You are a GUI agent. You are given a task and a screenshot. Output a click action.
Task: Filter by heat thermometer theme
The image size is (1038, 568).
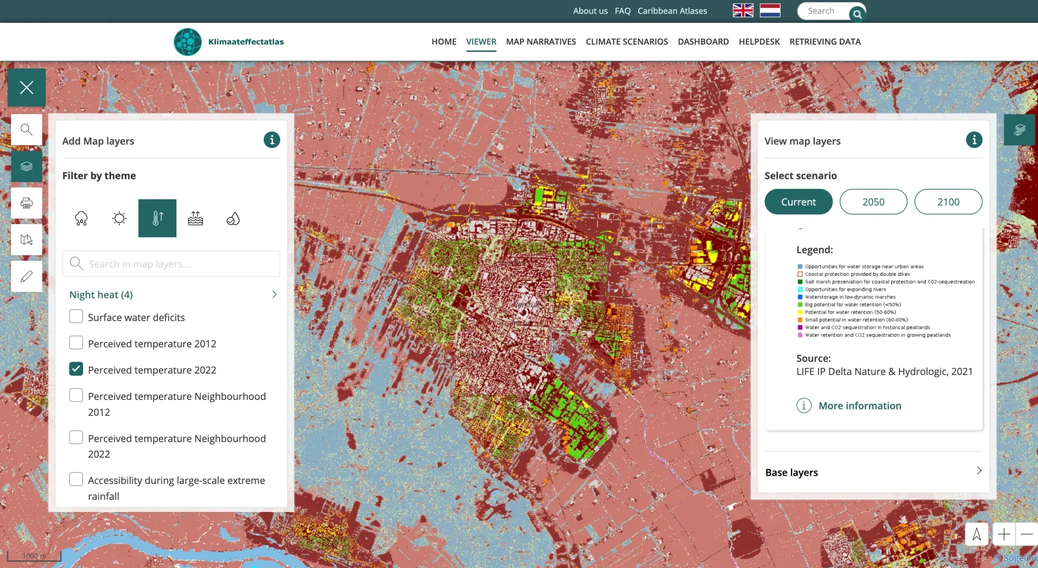pos(157,218)
